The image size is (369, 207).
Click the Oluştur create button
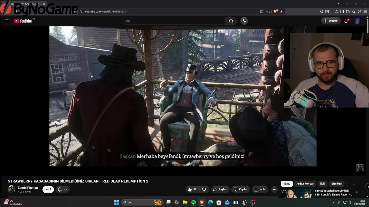[x=331, y=21]
